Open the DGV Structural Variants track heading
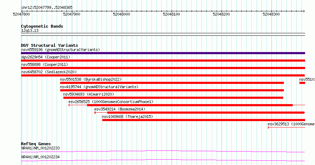 [x=50, y=45]
